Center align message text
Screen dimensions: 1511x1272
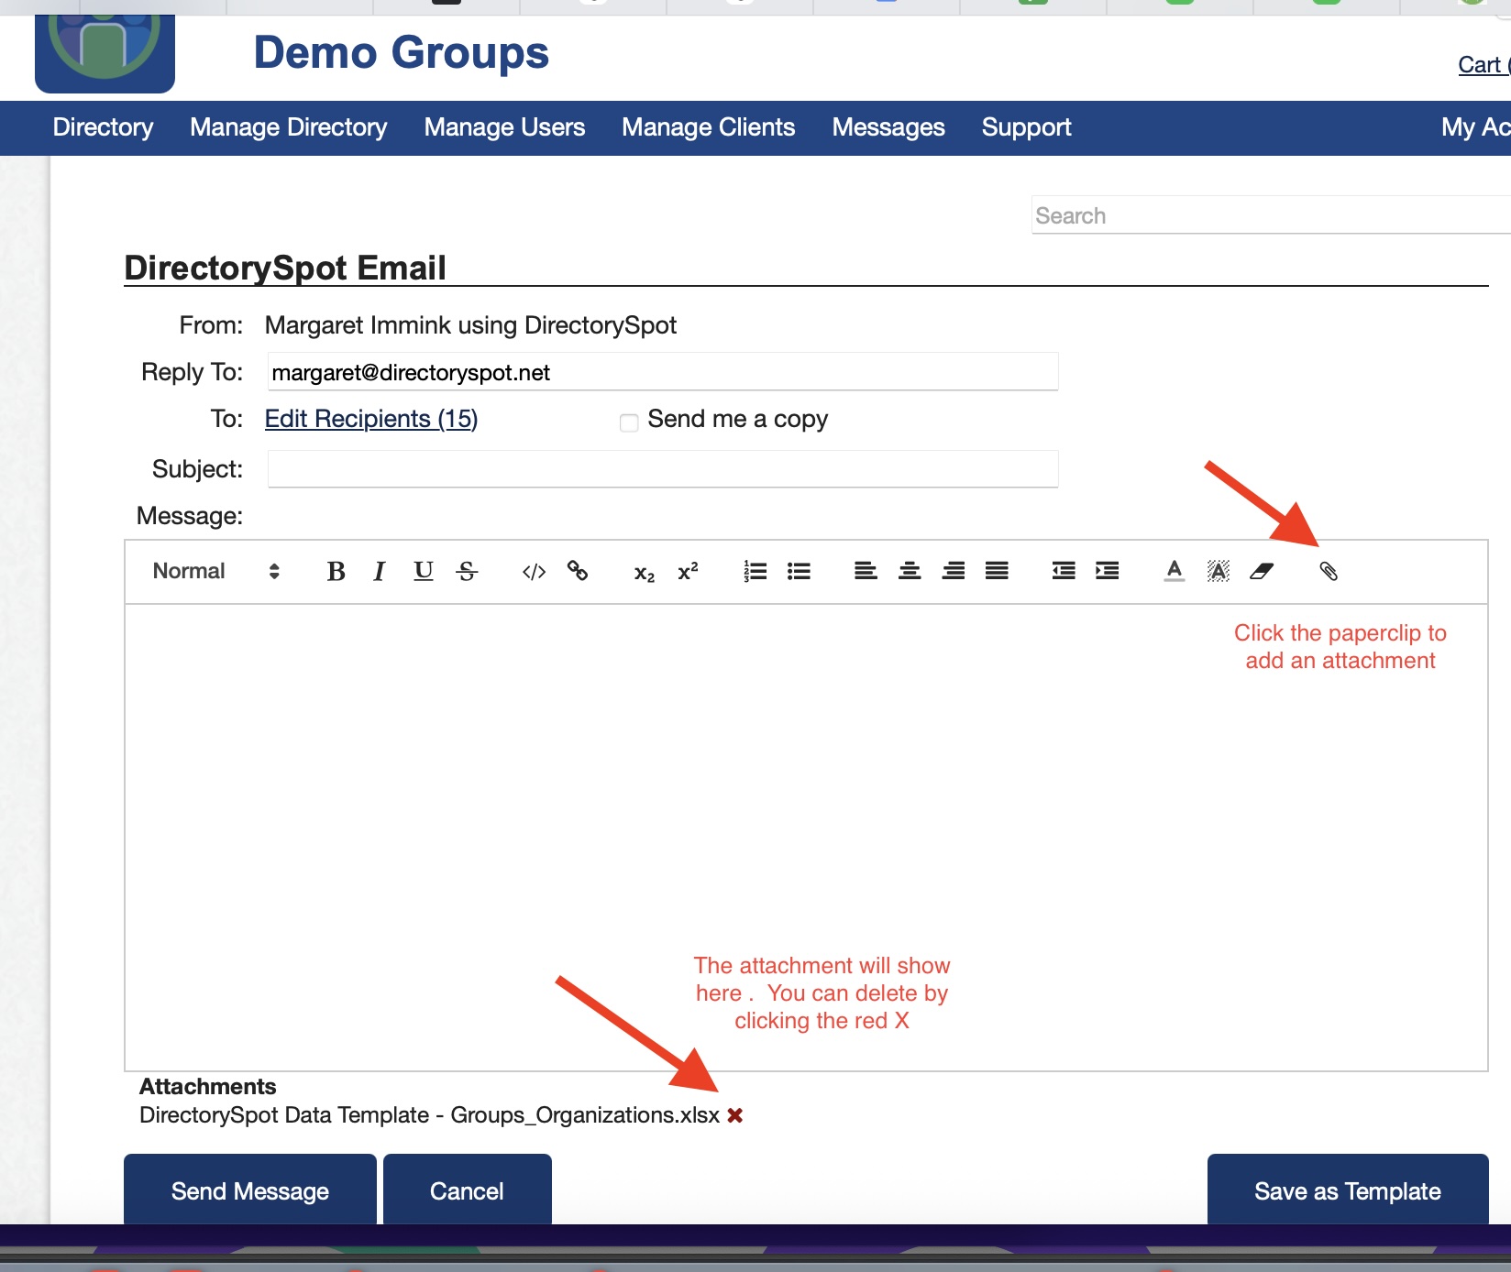point(910,571)
